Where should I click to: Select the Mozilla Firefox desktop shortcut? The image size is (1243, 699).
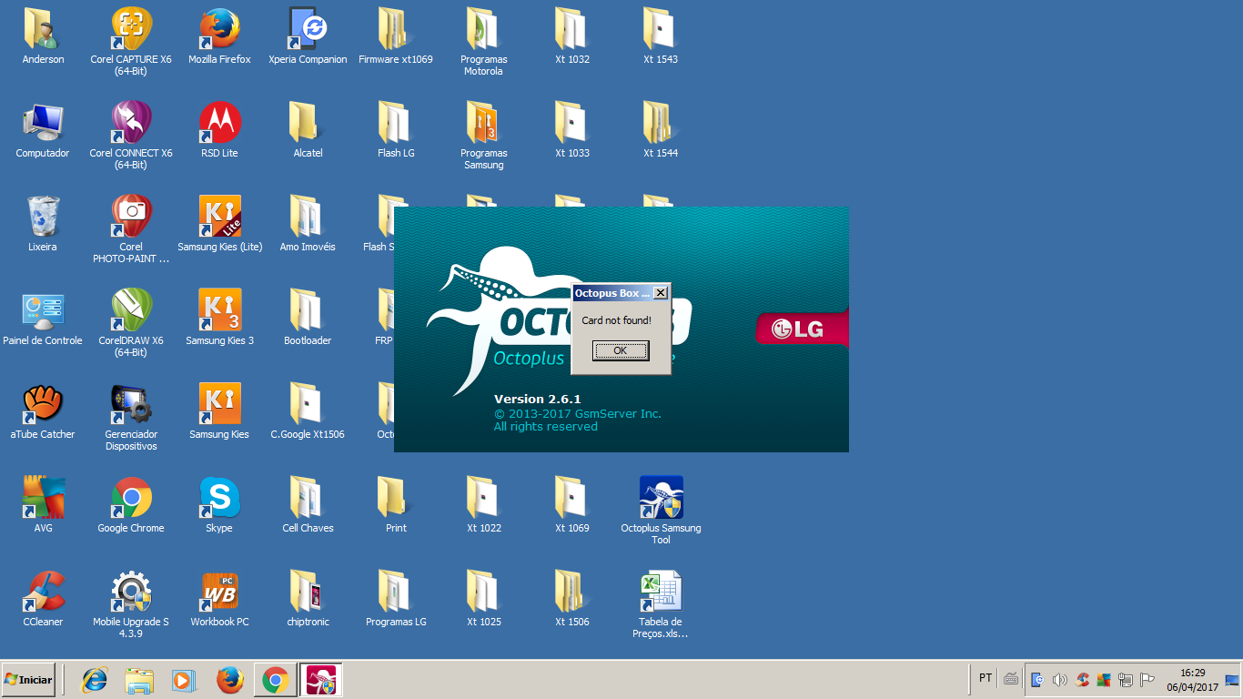tap(219, 36)
